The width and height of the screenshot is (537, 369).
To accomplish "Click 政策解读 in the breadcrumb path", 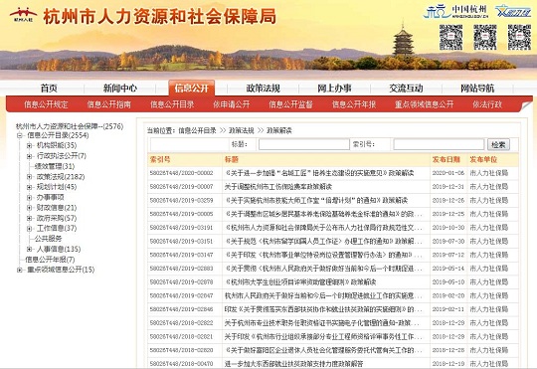I will coord(279,130).
